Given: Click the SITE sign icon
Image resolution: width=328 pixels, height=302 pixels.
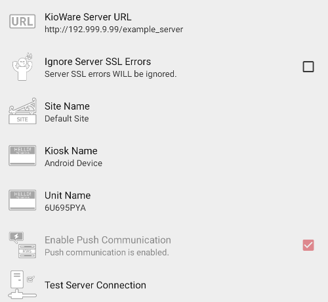Looking at the screenshot, I should (22, 111).
